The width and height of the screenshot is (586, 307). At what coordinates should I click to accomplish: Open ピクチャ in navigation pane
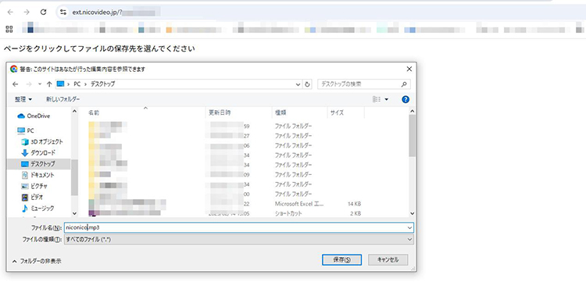click(34, 186)
